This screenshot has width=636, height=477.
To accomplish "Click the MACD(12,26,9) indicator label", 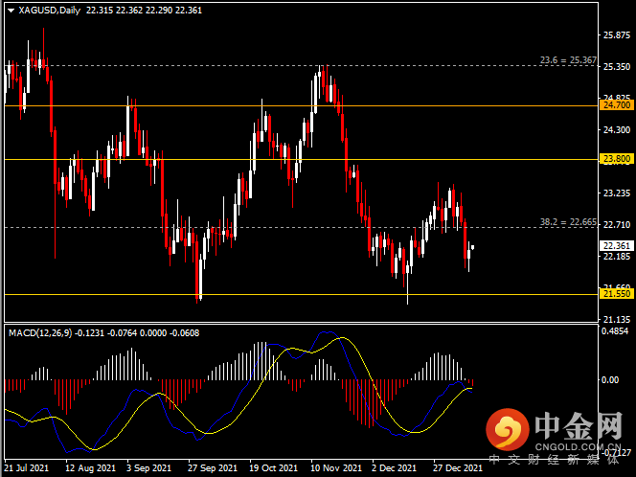I will pos(40,333).
